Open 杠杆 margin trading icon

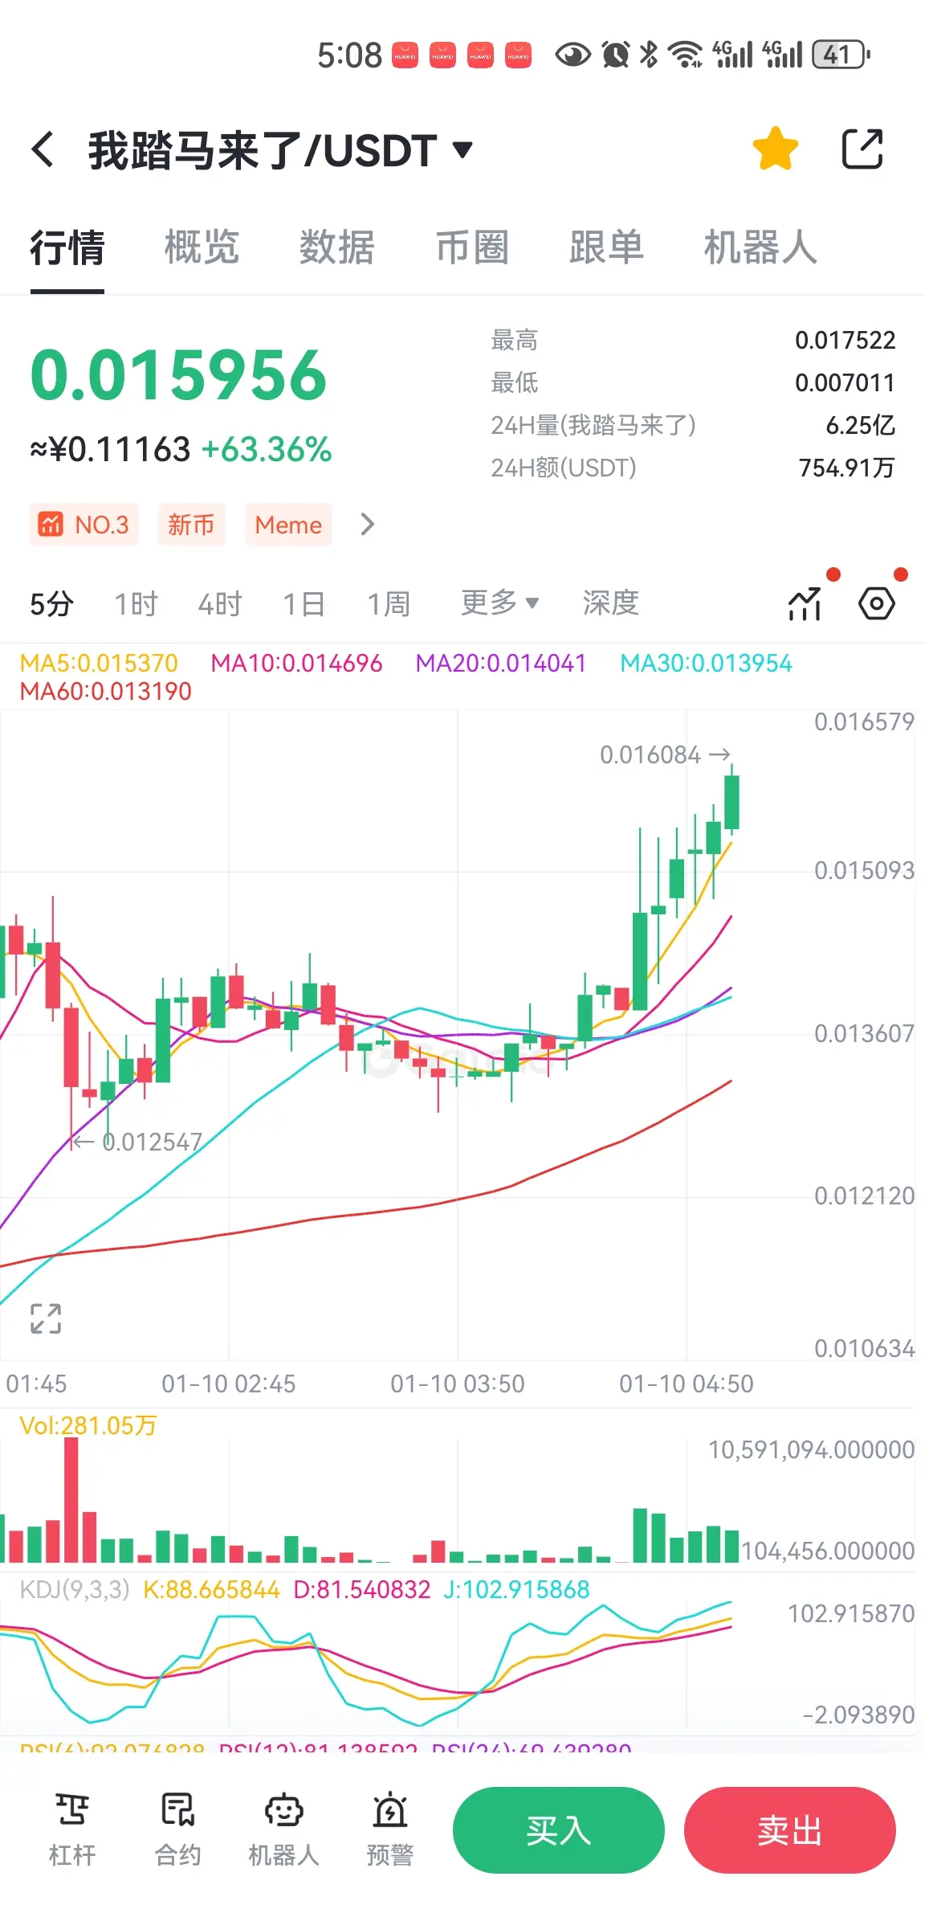click(72, 1830)
